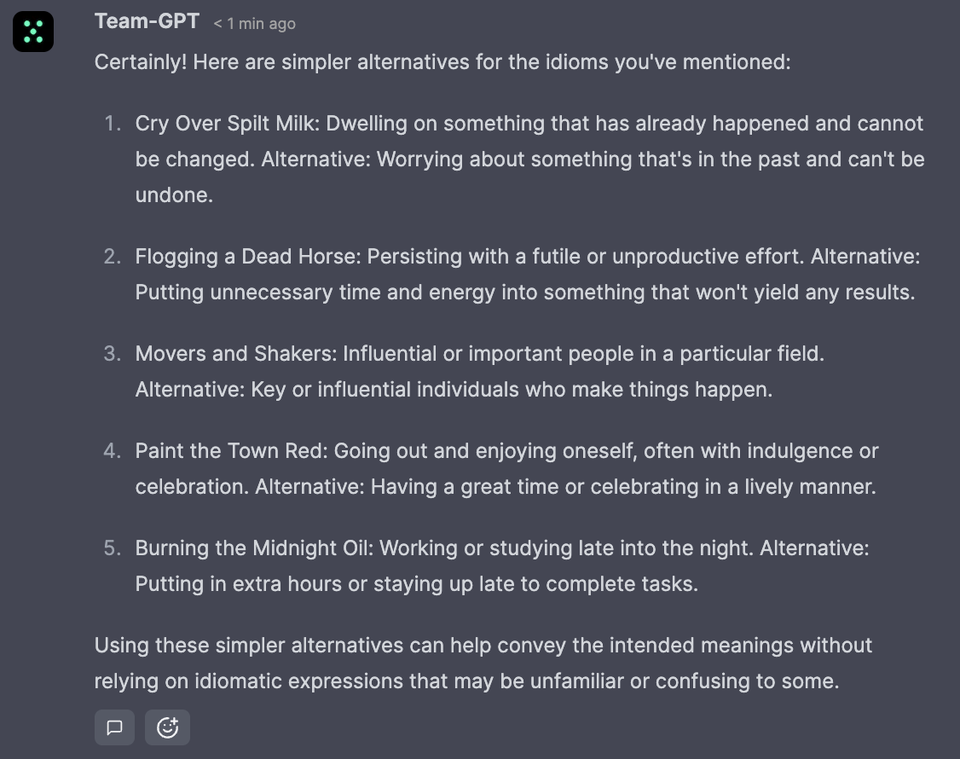Open the reply in thread icon

(x=114, y=727)
